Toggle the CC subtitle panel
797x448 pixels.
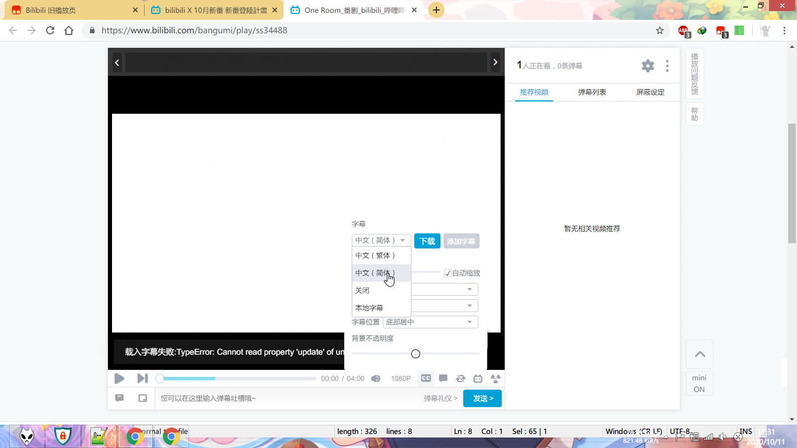click(x=425, y=378)
